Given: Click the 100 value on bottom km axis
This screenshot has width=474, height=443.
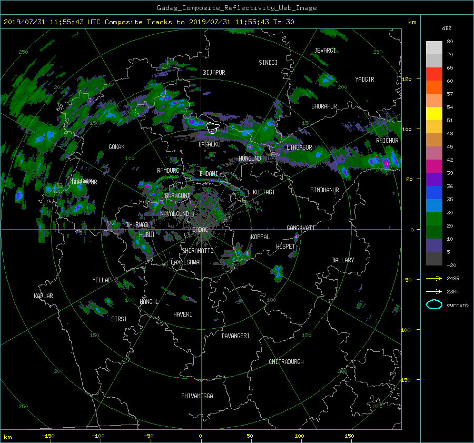Looking at the screenshot, I should click(x=299, y=436).
